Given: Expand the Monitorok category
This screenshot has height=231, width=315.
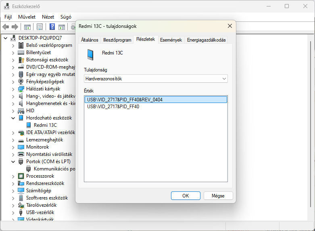Looking at the screenshot, I should (13, 147).
